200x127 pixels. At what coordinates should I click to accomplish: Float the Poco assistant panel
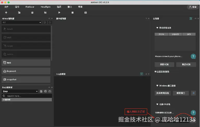pos(49,87)
